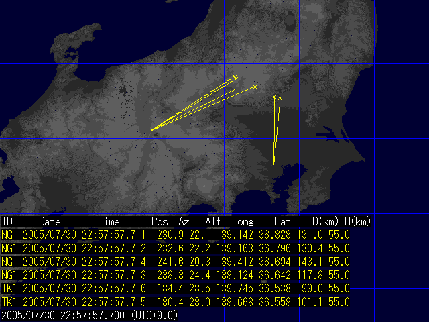Image resolution: width=429 pixels, height=322 pixels.
Task: Click the D(km) column header
Action: tap(326, 221)
